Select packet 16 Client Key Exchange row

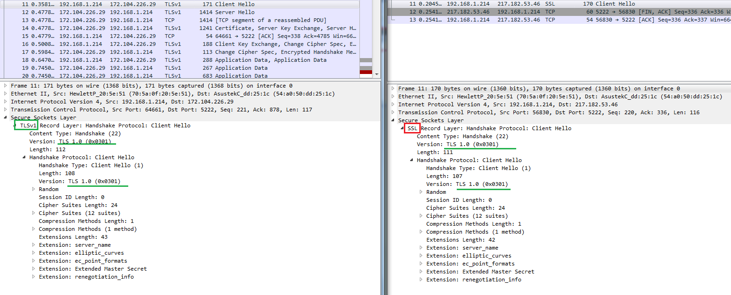pos(180,44)
